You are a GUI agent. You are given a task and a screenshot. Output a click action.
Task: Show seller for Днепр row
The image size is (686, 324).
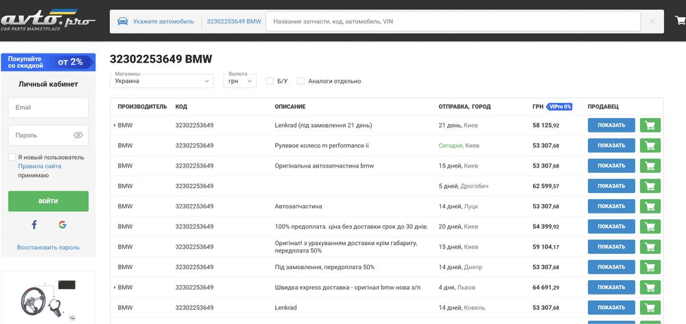point(611,267)
